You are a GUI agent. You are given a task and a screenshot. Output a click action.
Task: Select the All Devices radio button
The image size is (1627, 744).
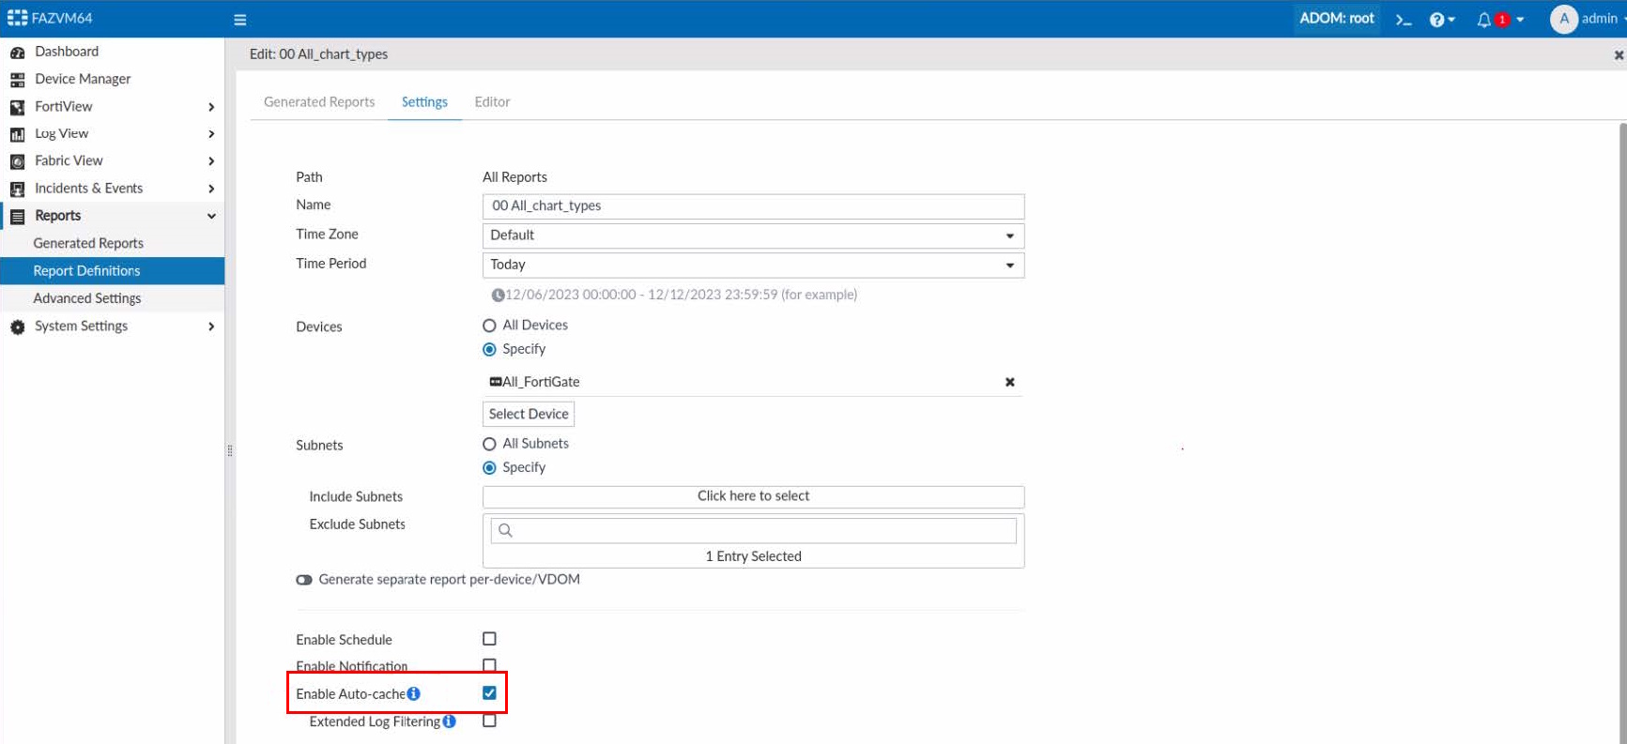point(489,326)
